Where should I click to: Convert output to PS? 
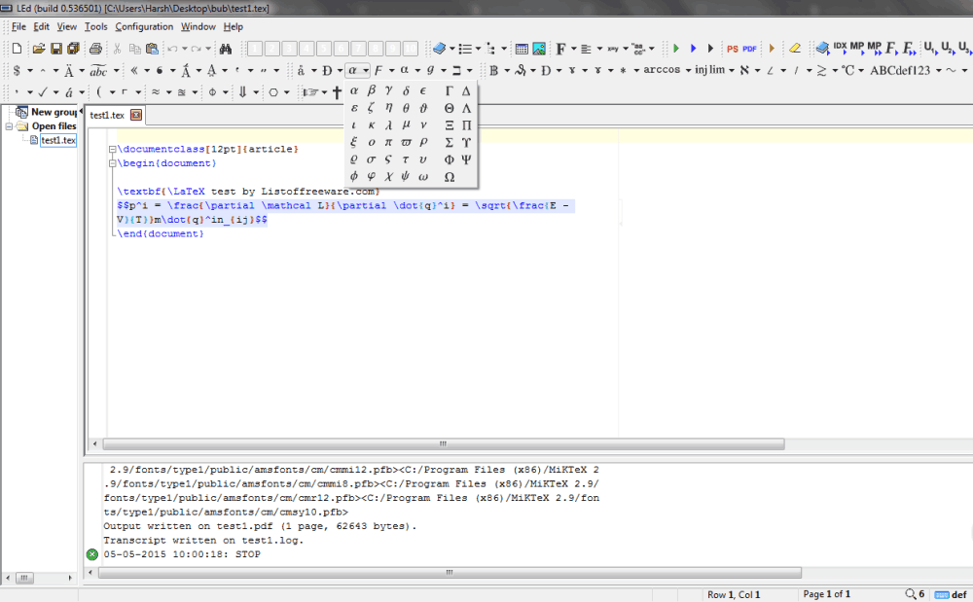[x=733, y=49]
